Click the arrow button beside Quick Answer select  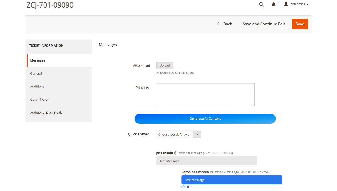click(197, 134)
